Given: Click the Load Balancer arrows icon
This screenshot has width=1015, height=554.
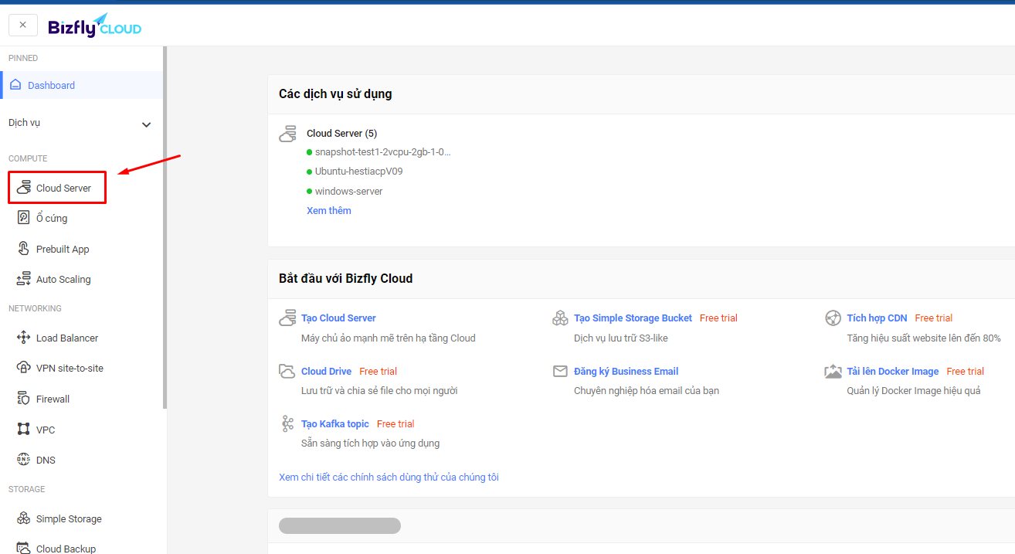Looking at the screenshot, I should pos(24,338).
